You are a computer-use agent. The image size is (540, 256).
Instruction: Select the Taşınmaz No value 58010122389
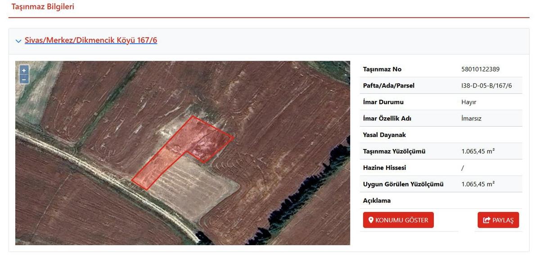pos(480,69)
